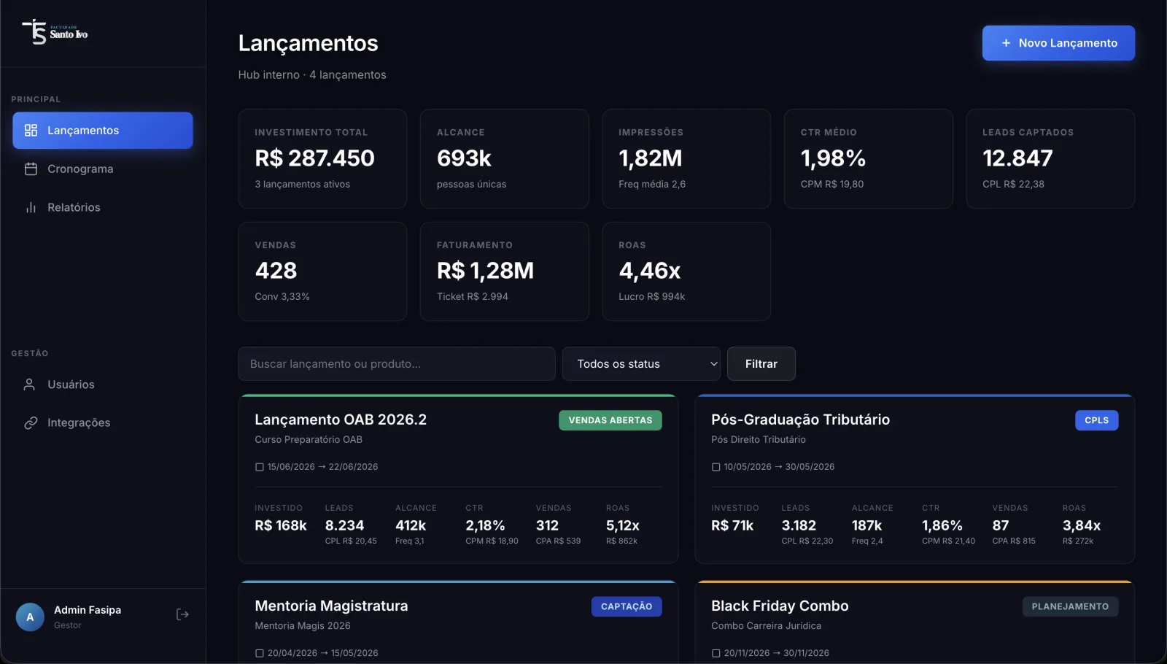This screenshot has height=664, width=1167.
Task: Click the Tributário card invested value R$ 71k
Action: pyautogui.click(x=732, y=526)
